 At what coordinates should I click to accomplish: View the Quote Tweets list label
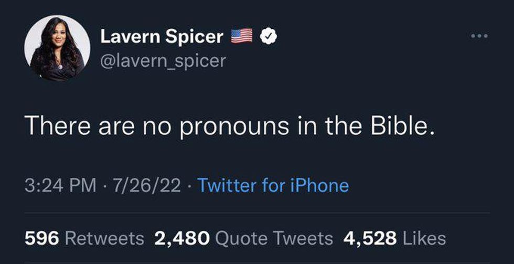274,238
